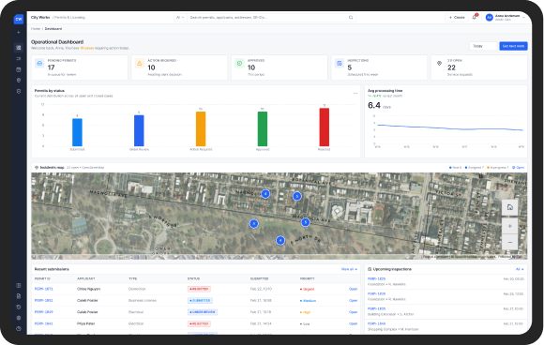Click the map cluster marker labeled 5 on Magnolia Ave

306,222
